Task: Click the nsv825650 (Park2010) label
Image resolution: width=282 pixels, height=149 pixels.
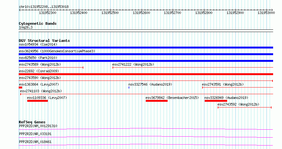Action: coord(38,58)
